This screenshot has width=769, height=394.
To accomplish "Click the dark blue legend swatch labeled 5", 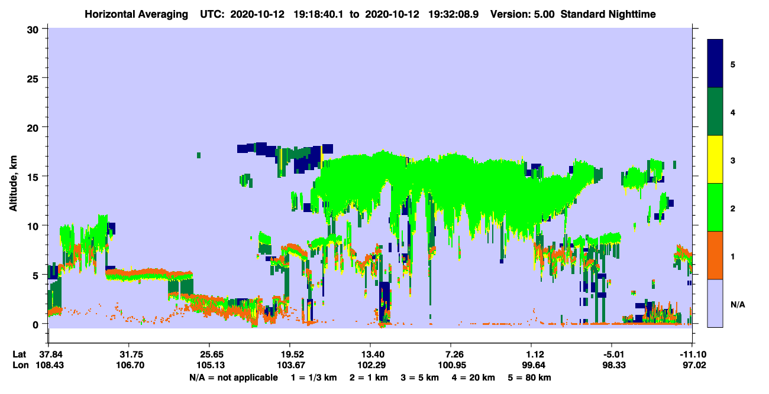I will (x=715, y=64).
